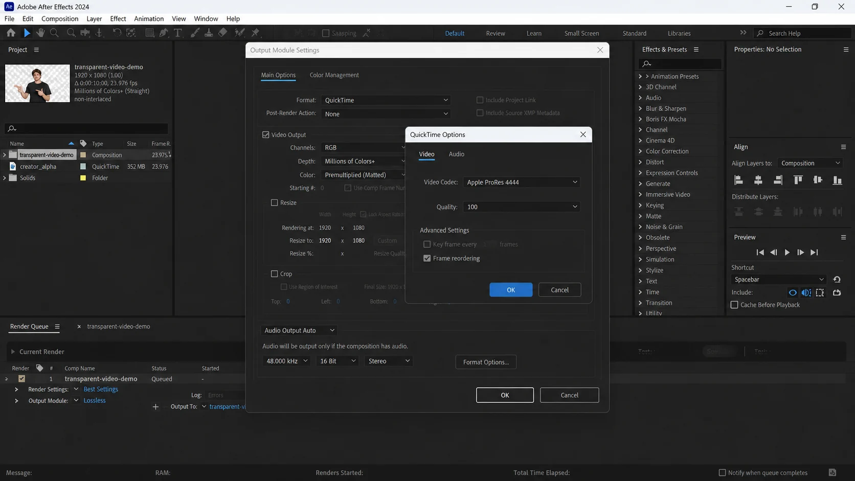Click the Align horizontal centers icon
Image resolution: width=855 pixels, height=481 pixels.
coord(758,180)
